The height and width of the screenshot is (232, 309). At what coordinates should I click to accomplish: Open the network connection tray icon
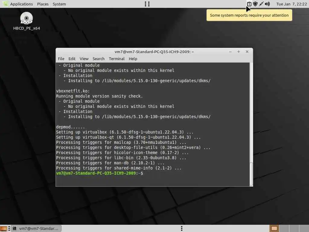[x=261, y=4]
